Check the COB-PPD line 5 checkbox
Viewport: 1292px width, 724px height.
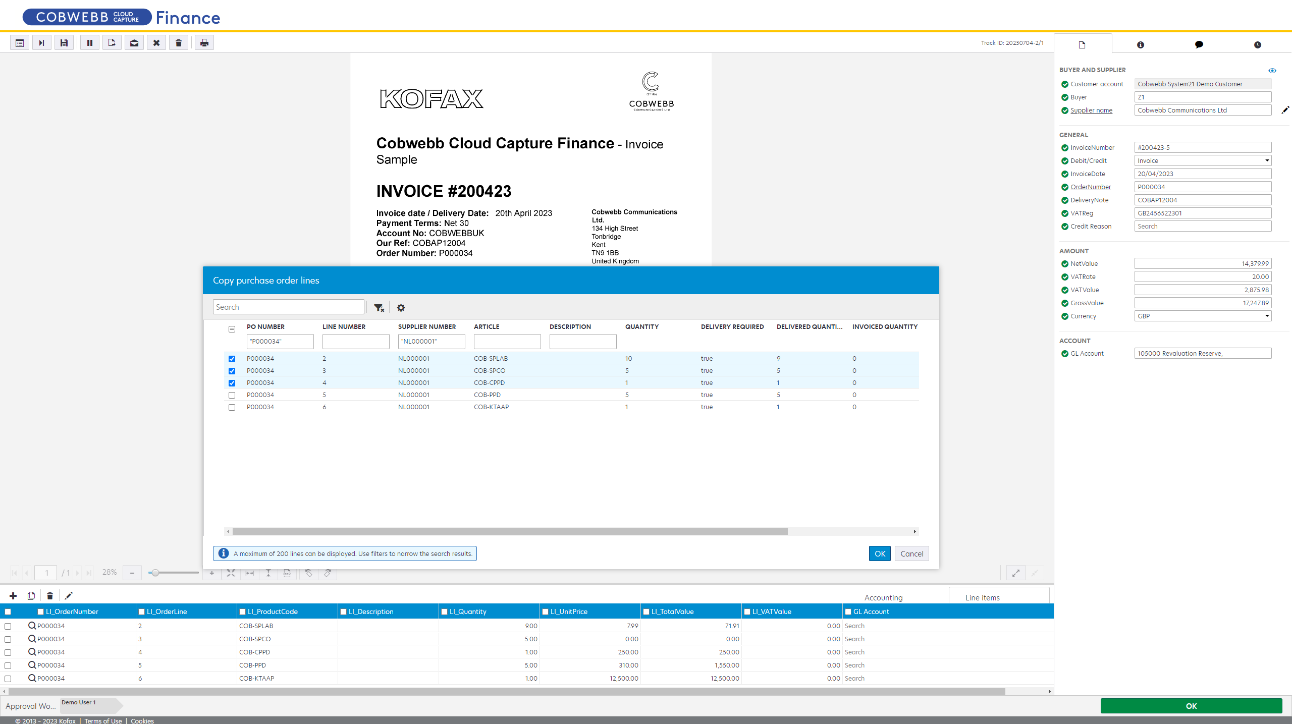pos(232,395)
